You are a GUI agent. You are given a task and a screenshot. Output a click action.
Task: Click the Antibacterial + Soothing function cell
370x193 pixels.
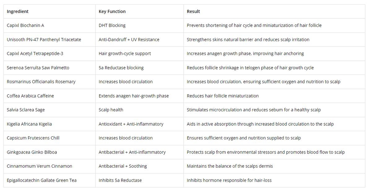point(122,166)
